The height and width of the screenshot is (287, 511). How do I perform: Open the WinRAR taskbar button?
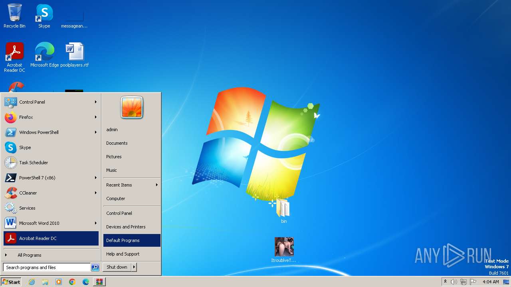[99, 282]
